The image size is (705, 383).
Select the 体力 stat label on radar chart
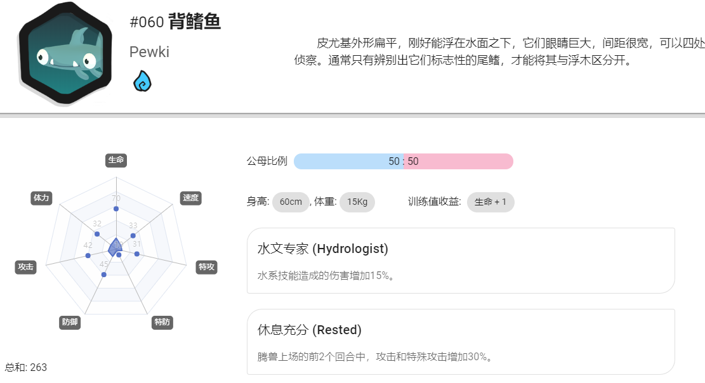[41, 198]
